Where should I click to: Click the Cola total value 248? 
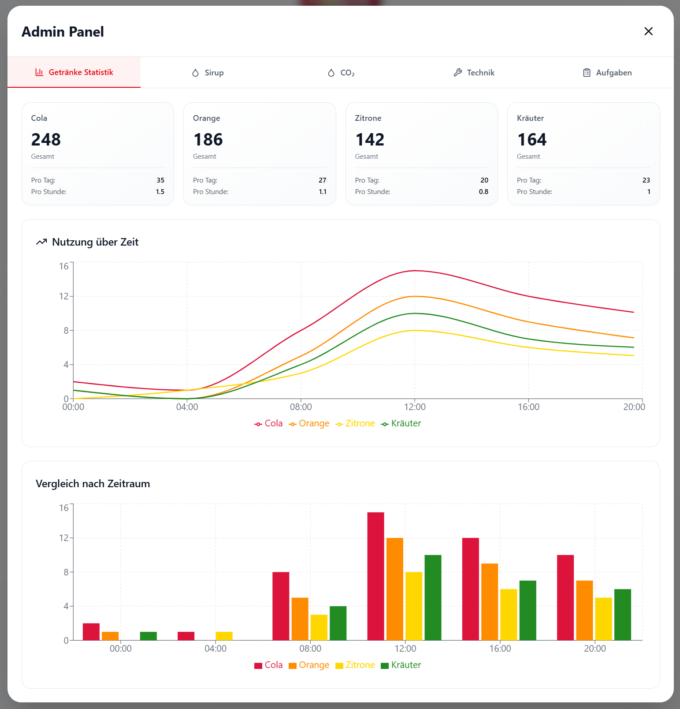(x=46, y=140)
